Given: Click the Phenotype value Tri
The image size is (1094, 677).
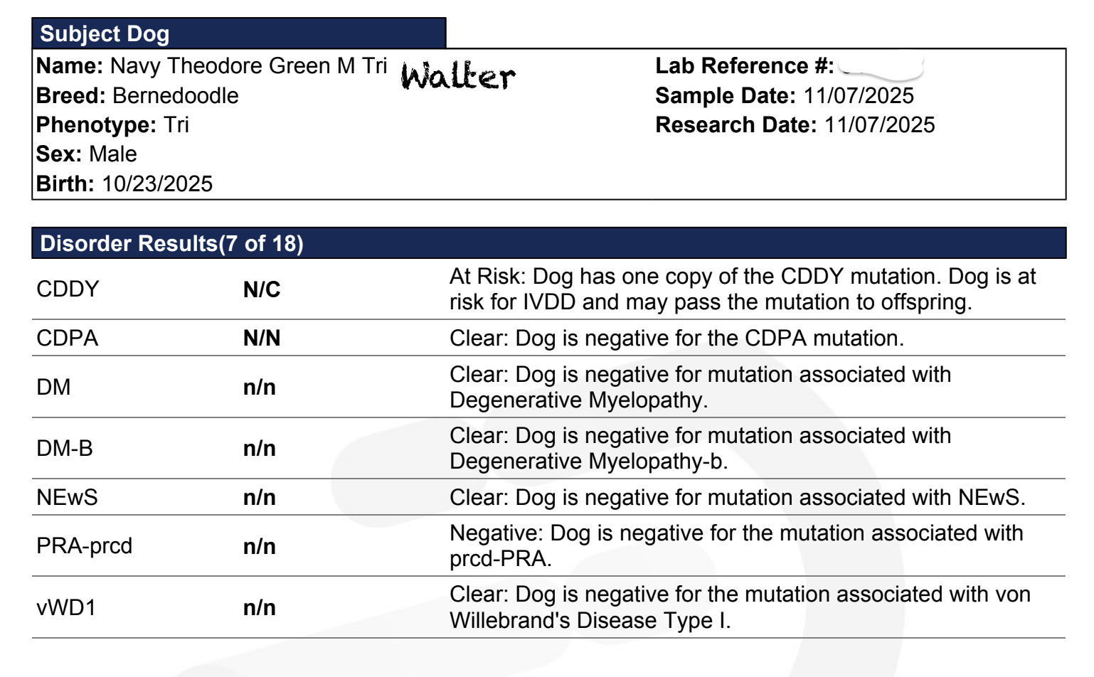Looking at the screenshot, I should (176, 124).
